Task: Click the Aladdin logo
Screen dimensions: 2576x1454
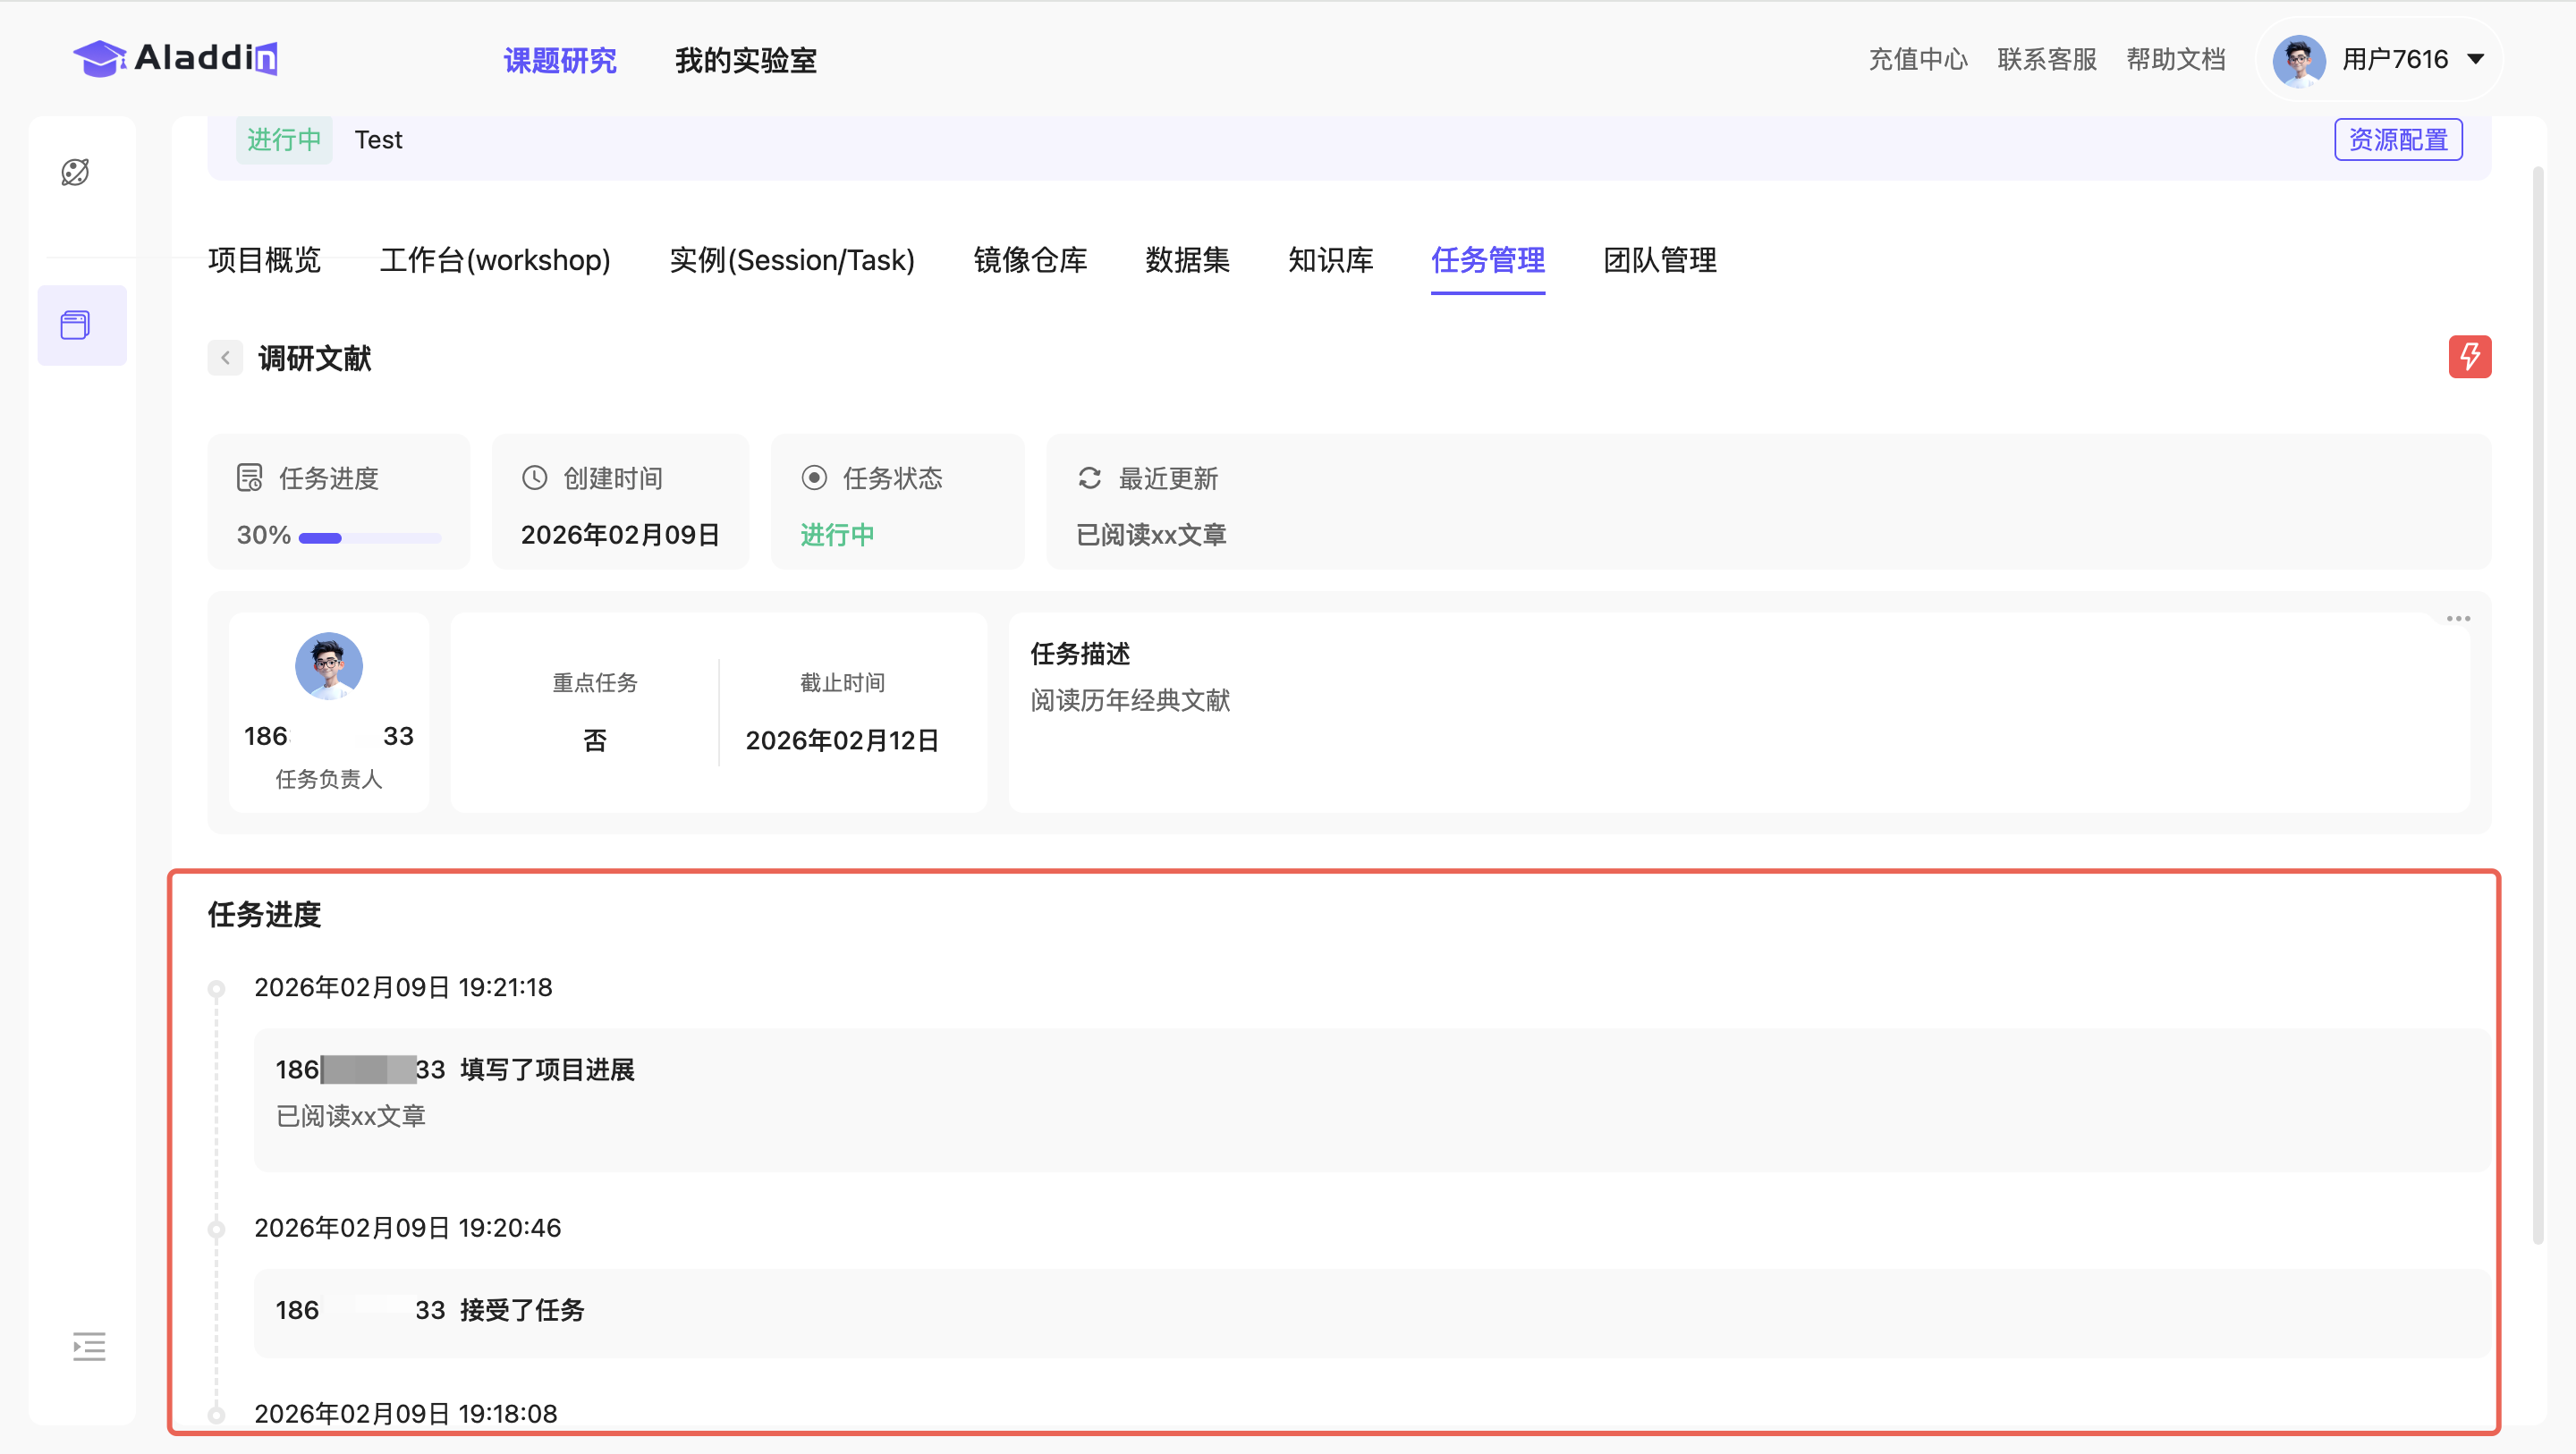Action: [x=175, y=58]
